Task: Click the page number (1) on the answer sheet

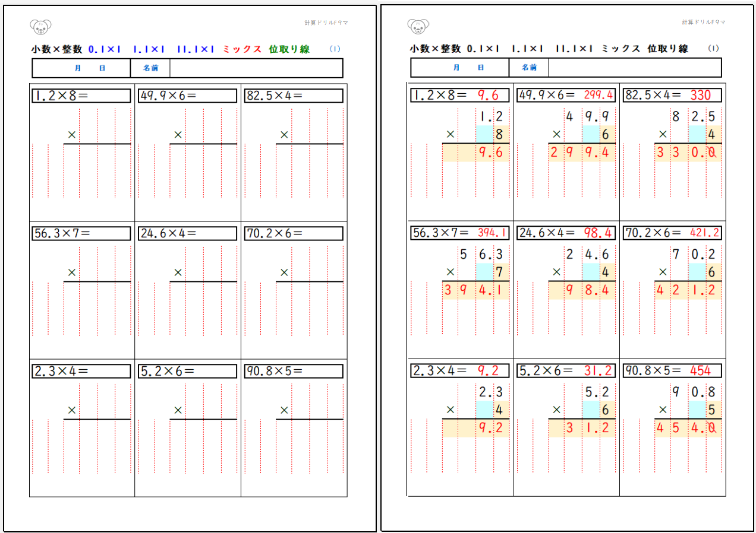Action: tap(713, 49)
